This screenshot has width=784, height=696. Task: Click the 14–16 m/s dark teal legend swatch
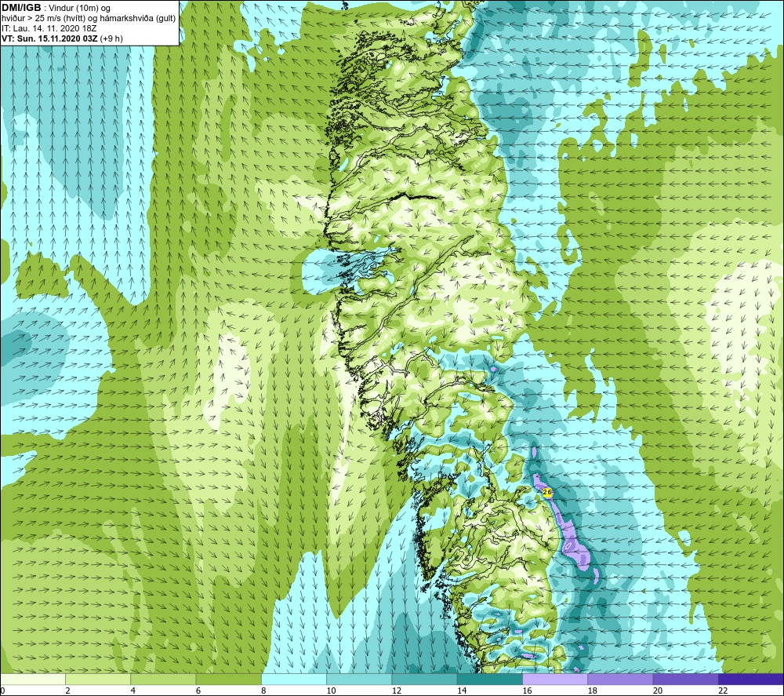click(x=490, y=679)
